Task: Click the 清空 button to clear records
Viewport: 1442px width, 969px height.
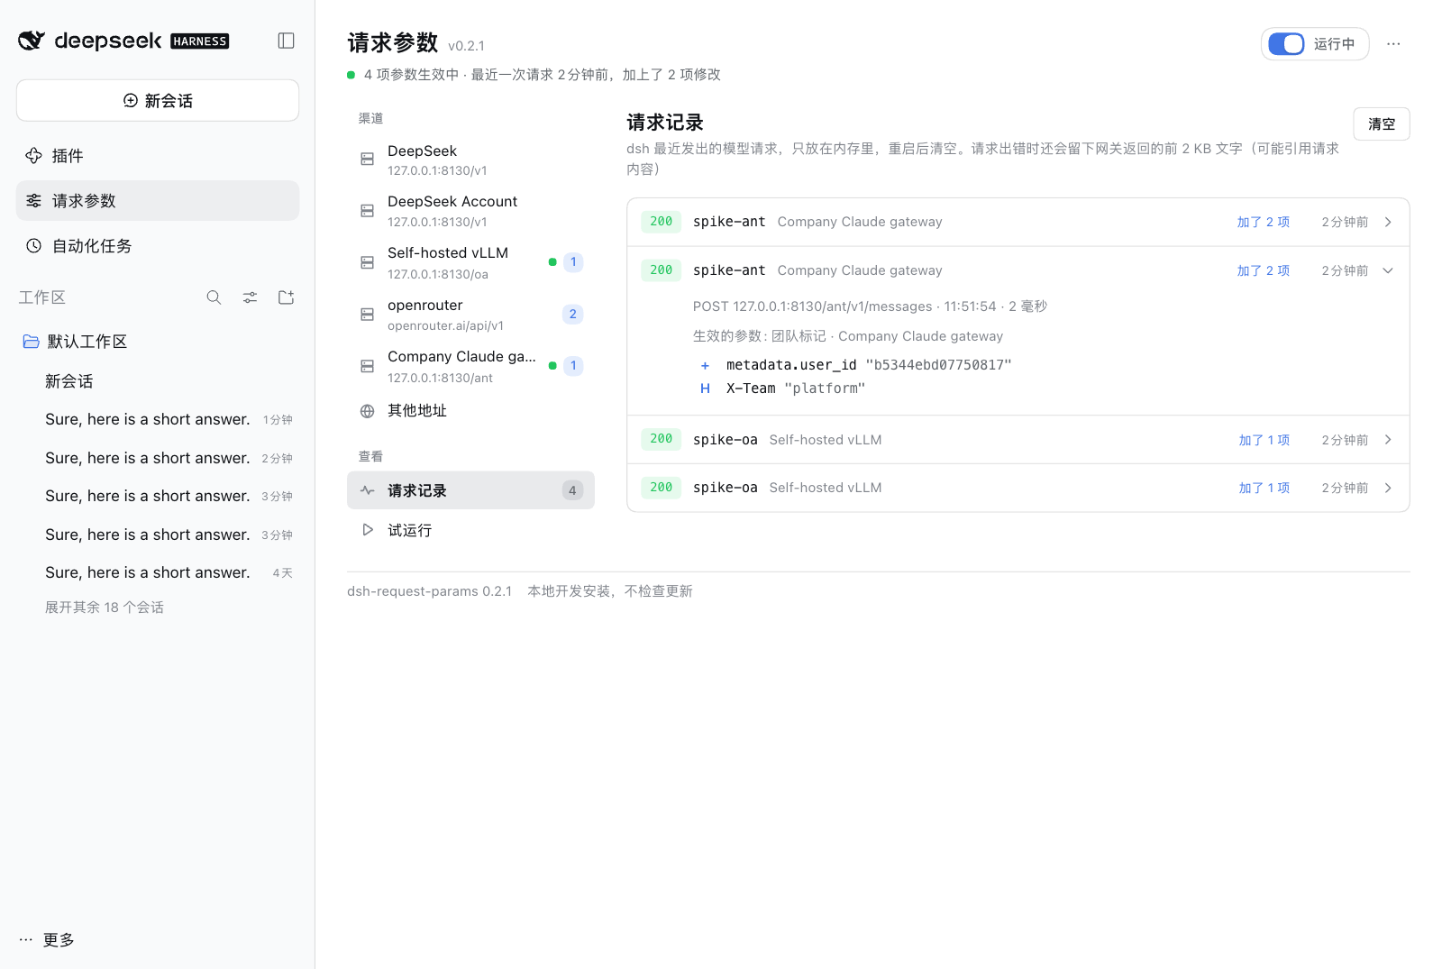Action: [x=1382, y=124]
